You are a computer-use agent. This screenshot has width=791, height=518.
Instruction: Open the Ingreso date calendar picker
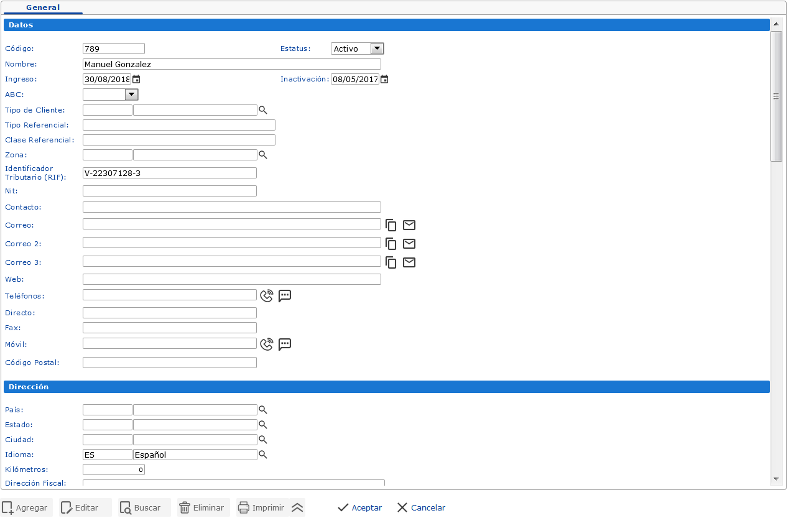136,80
